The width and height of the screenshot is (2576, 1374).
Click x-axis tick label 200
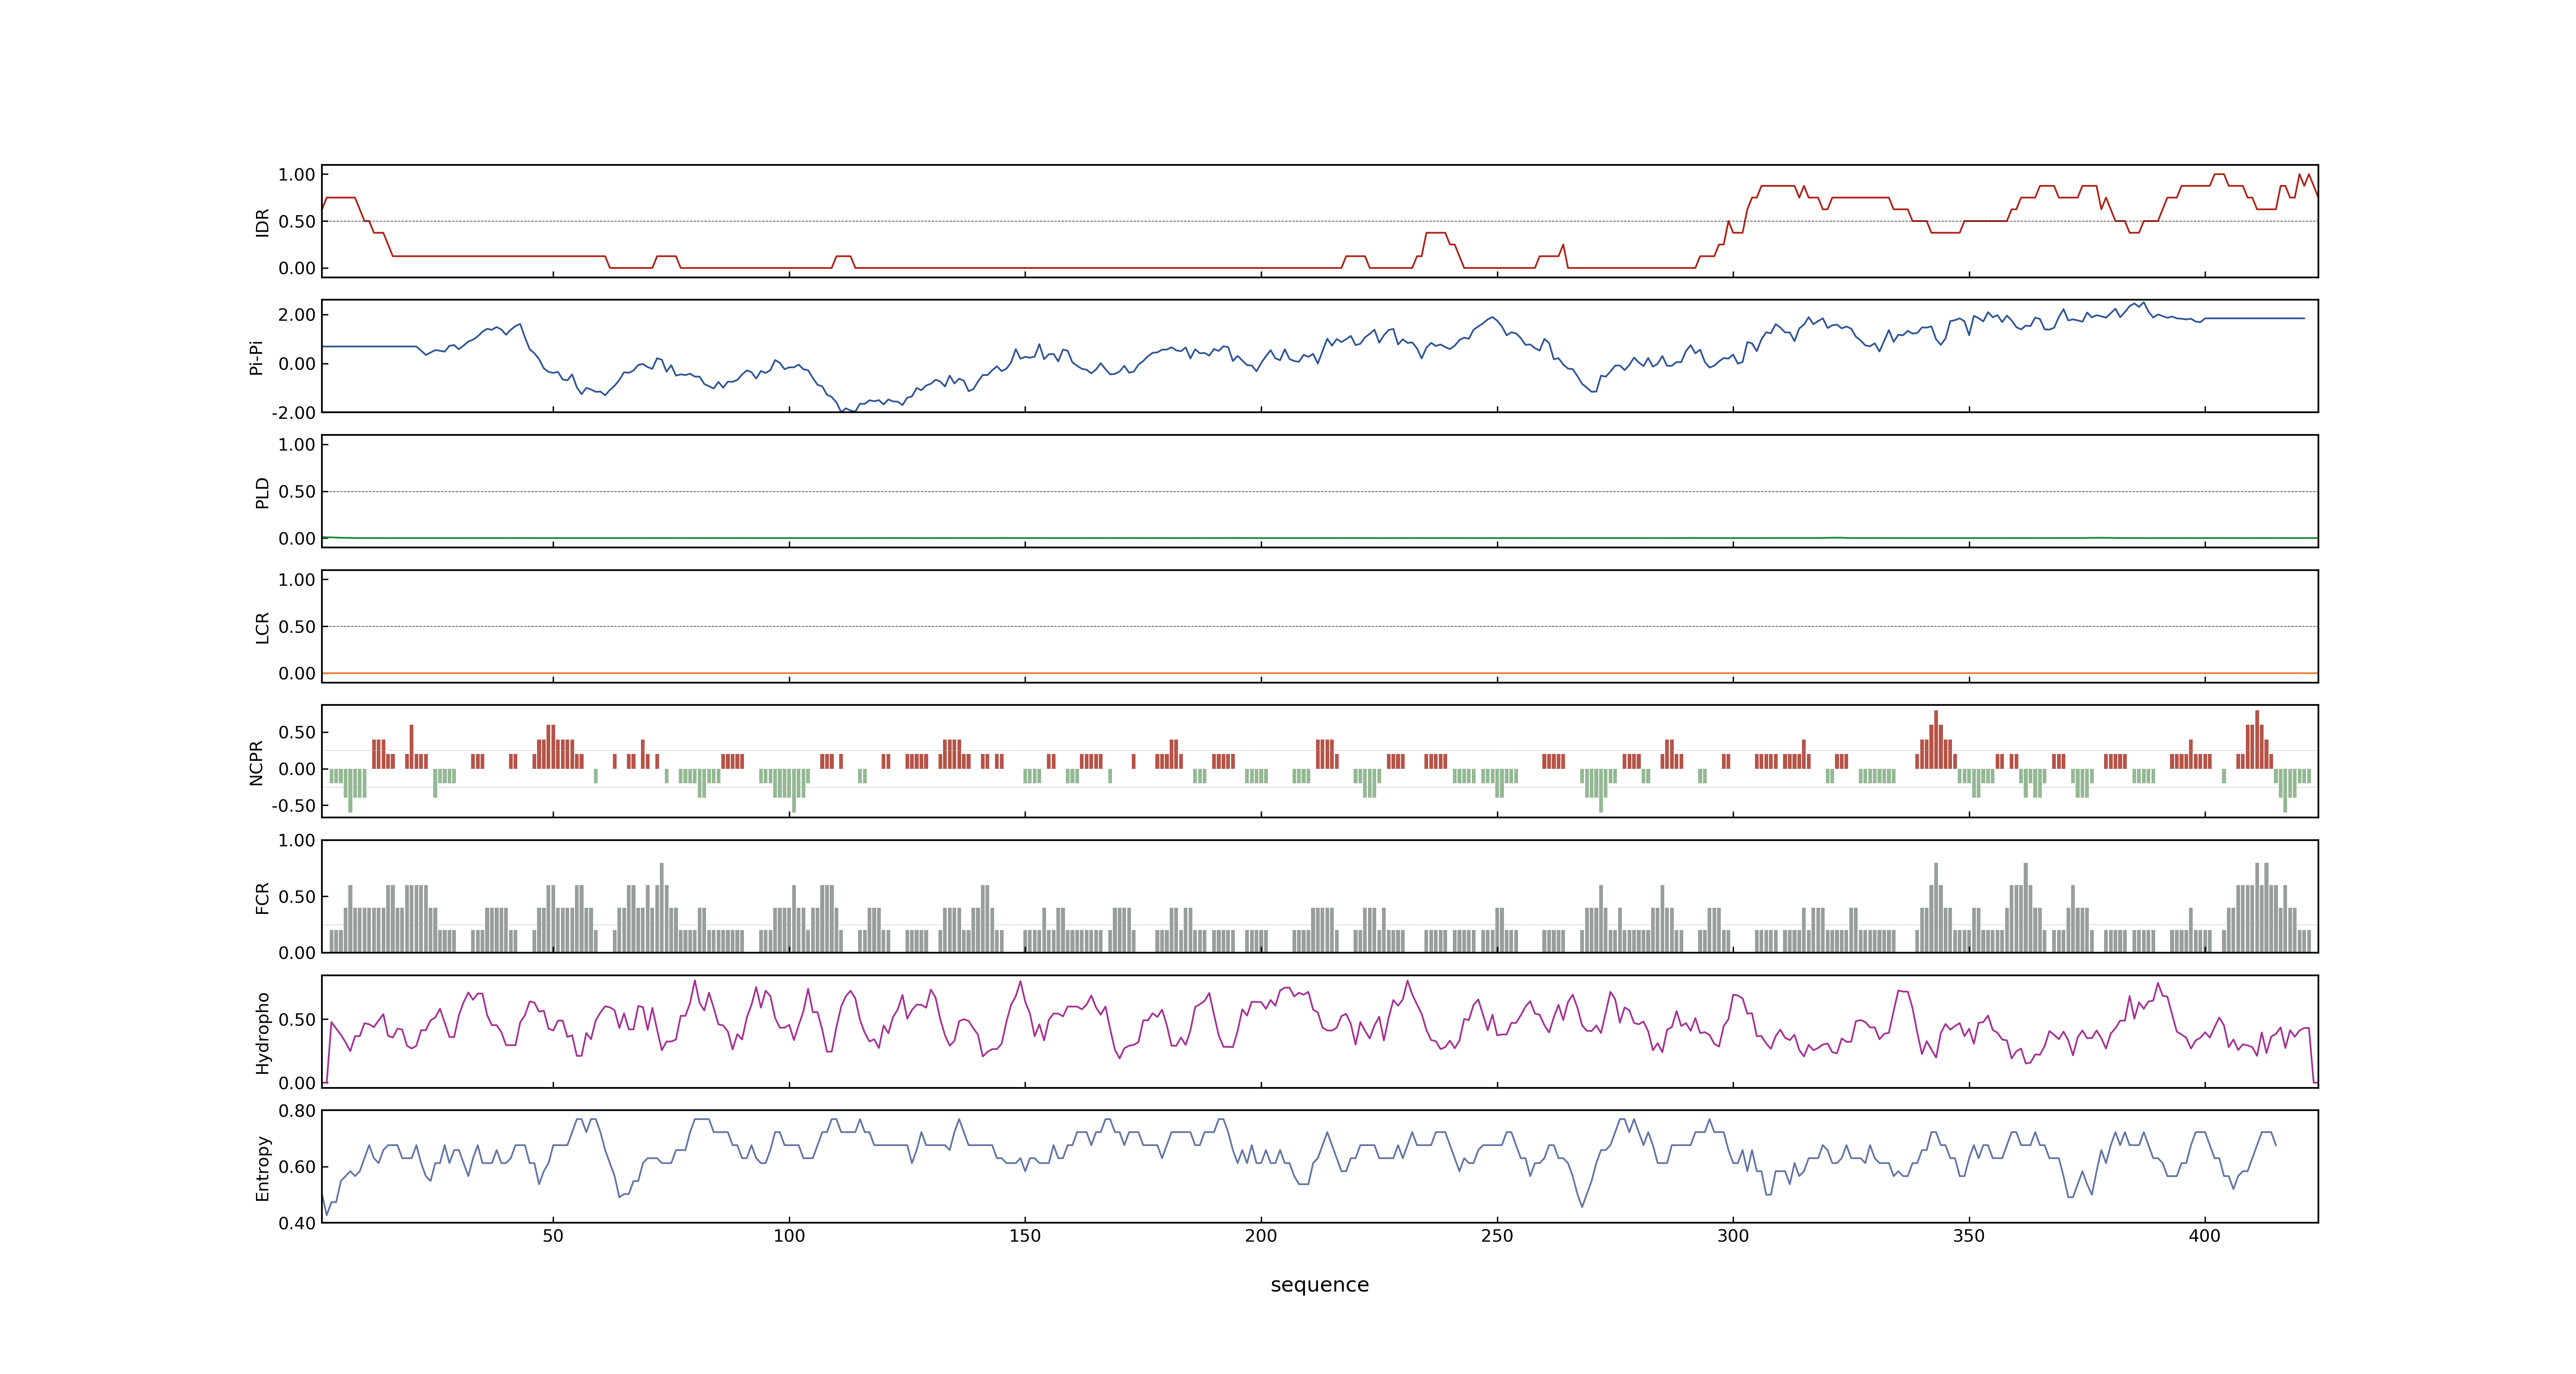tap(1261, 1236)
